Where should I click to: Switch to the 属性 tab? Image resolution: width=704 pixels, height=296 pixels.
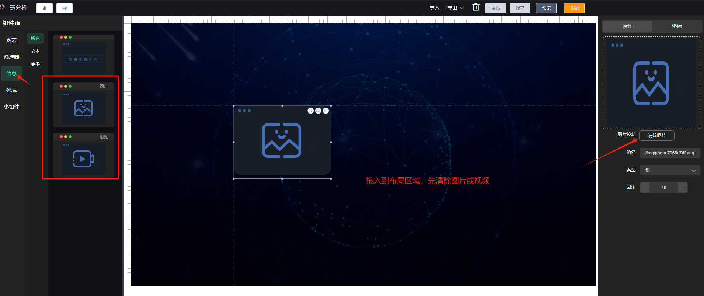[x=627, y=26]
